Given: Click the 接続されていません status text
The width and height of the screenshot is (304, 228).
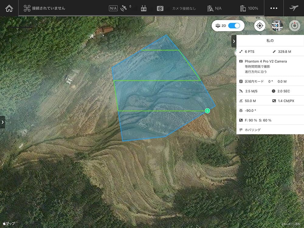Looking at the screenshot, I should (48, 8).
